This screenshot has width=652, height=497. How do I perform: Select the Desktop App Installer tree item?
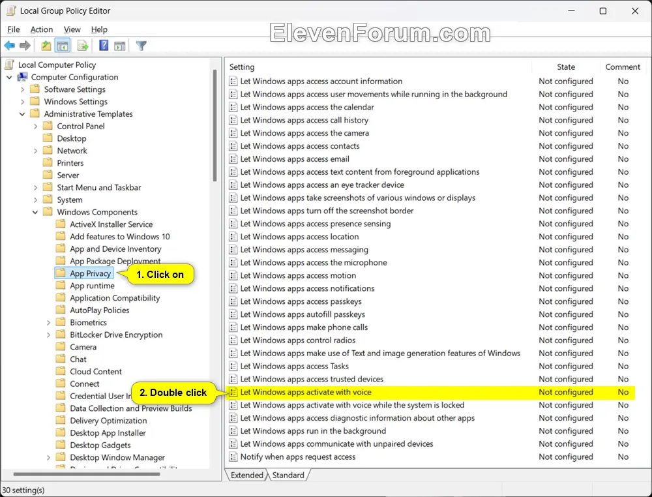click(x=108, y=433)
